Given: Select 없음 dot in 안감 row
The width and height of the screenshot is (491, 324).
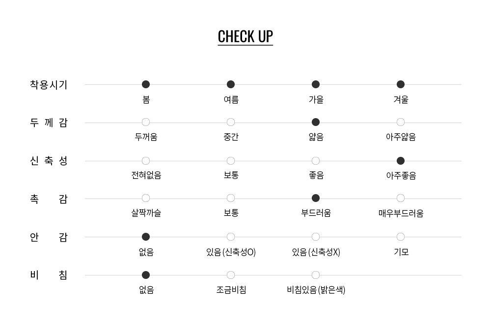Looking at the screenshot, I should pyautogui.click(x=146, y=237).
